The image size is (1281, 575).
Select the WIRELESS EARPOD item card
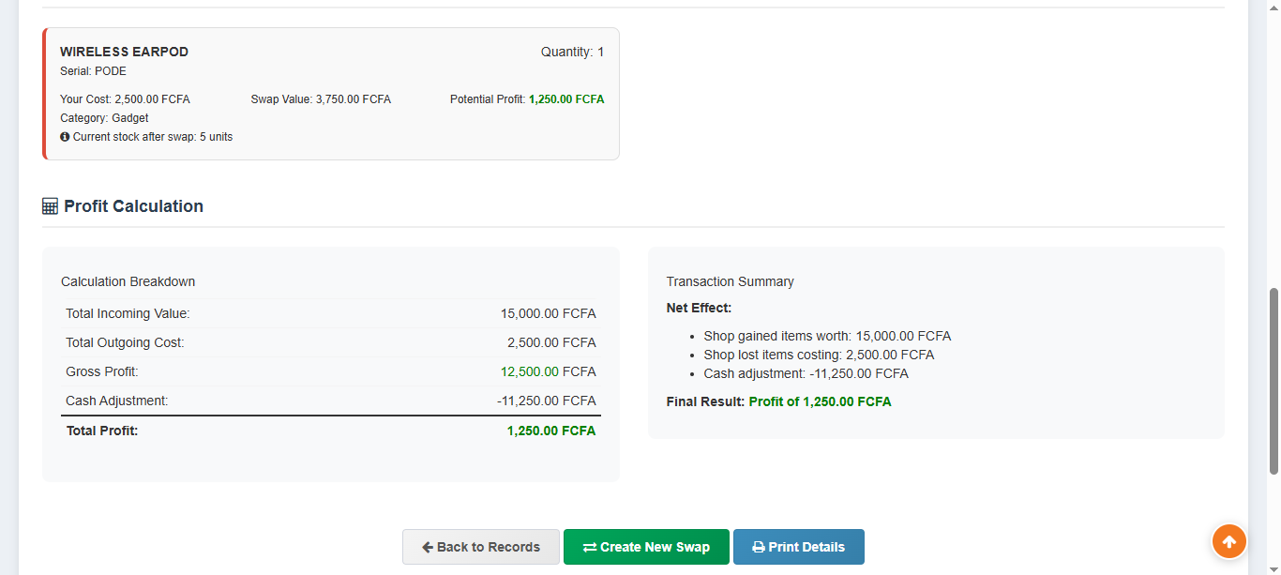[330, 94]
